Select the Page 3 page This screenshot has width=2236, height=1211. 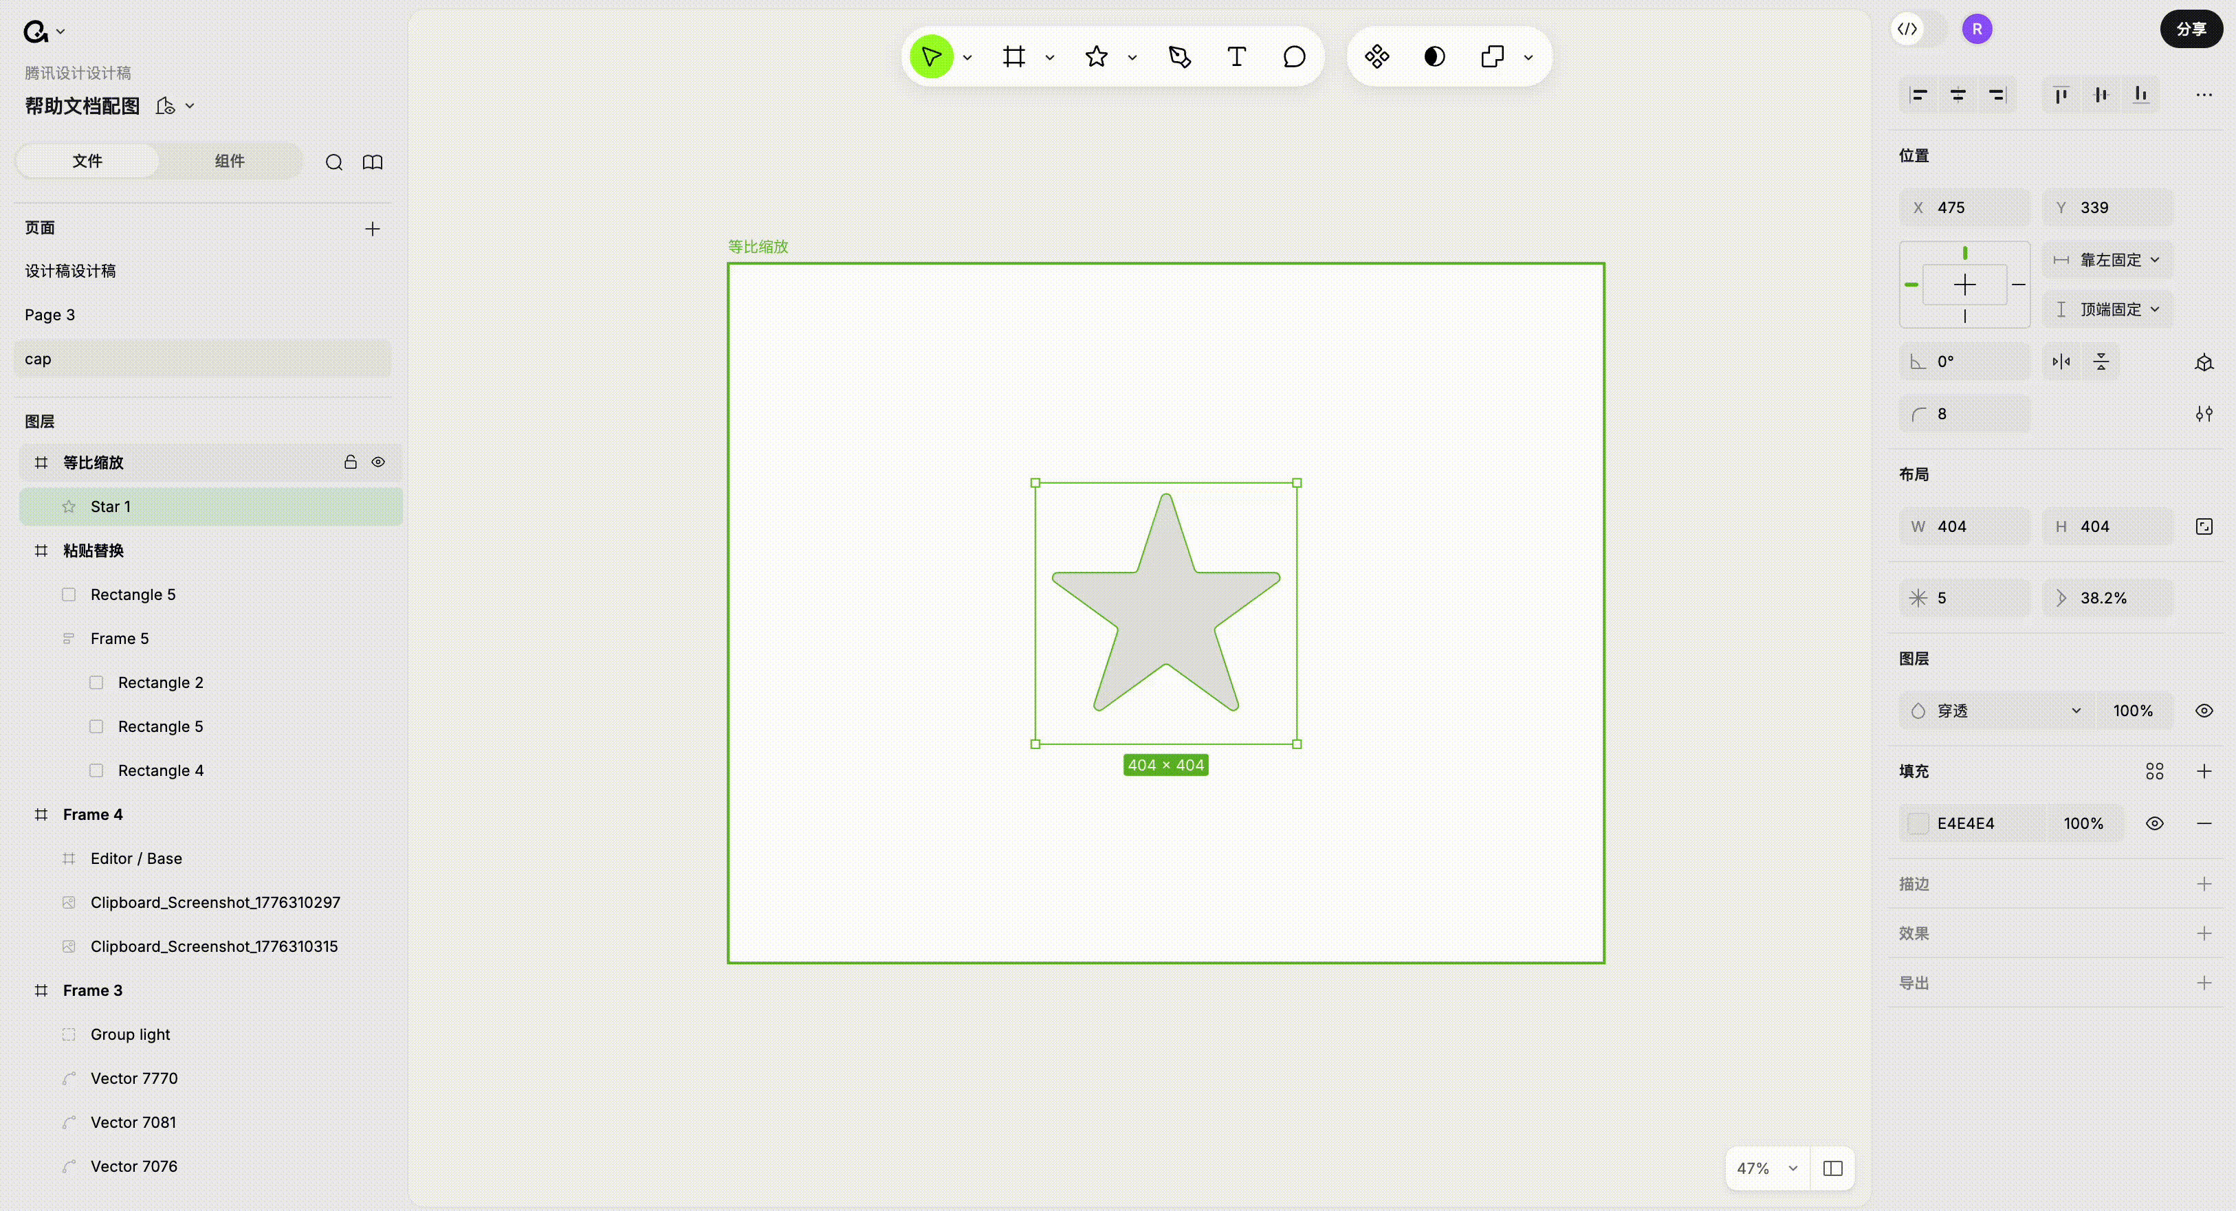point(50,315)
